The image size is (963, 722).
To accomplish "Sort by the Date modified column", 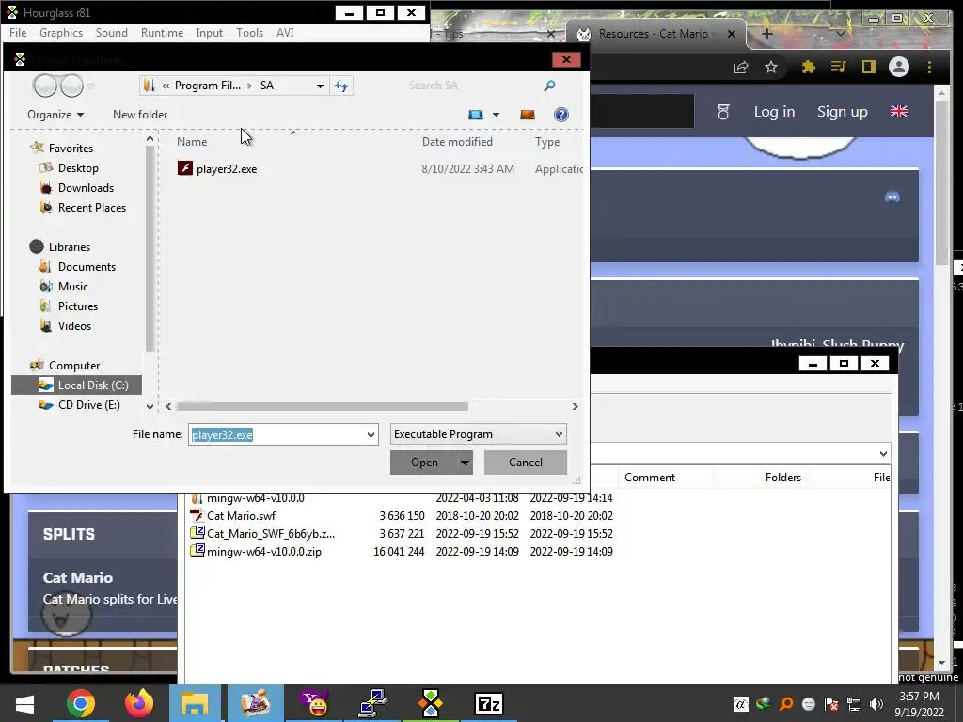I will (x=458, y=142).
